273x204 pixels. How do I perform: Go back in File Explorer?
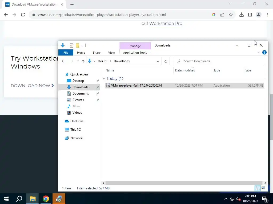tap(63, 61)
